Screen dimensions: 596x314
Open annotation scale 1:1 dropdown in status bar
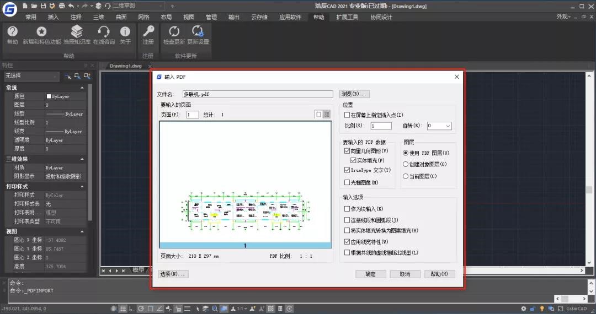pos(242,308)
